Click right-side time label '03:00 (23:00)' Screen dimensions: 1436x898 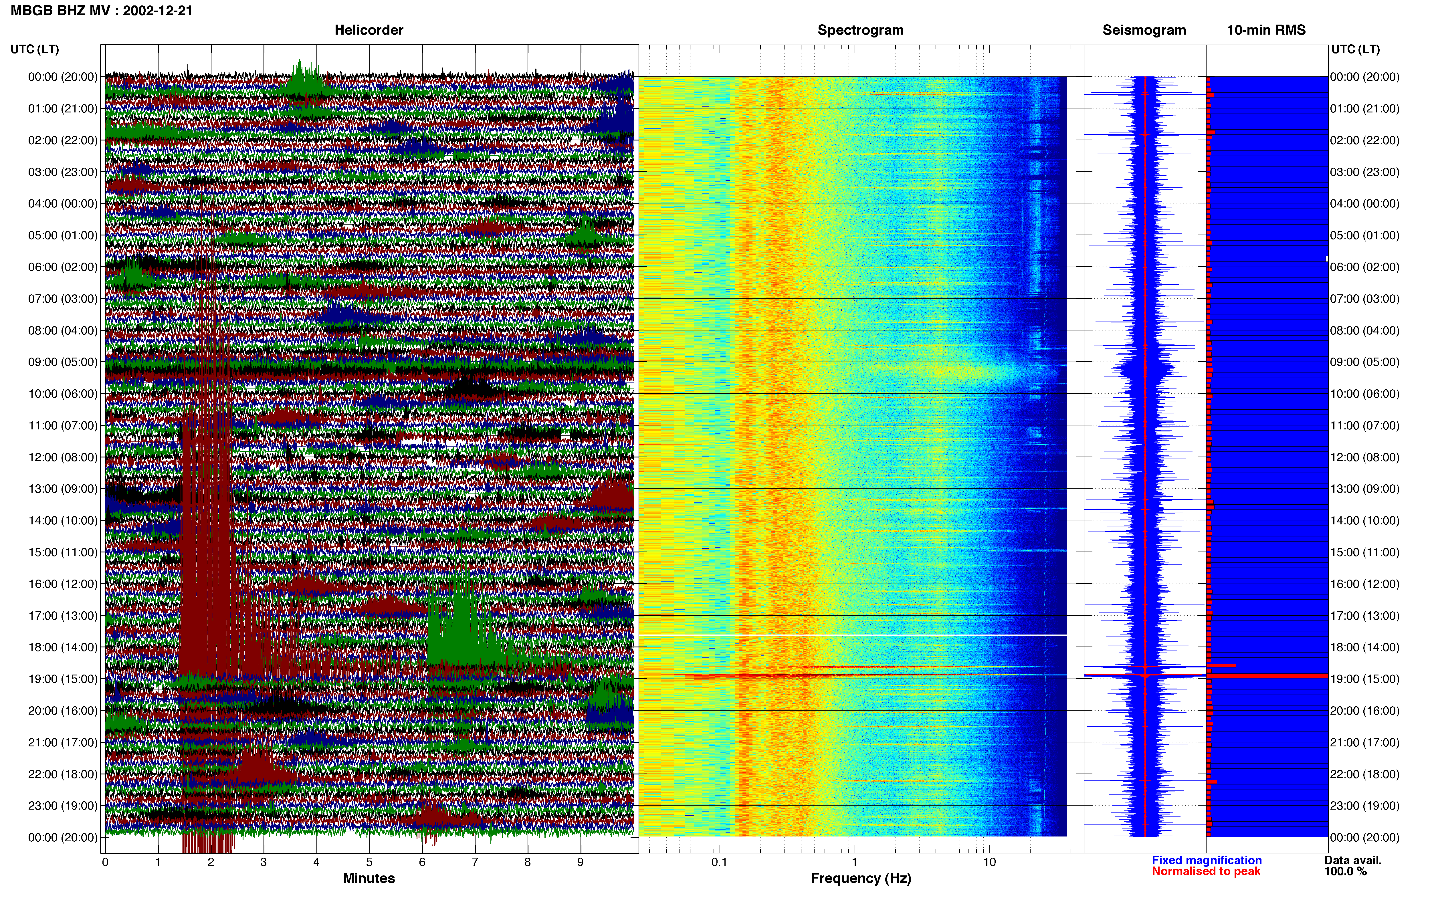tap(1365, 172)
